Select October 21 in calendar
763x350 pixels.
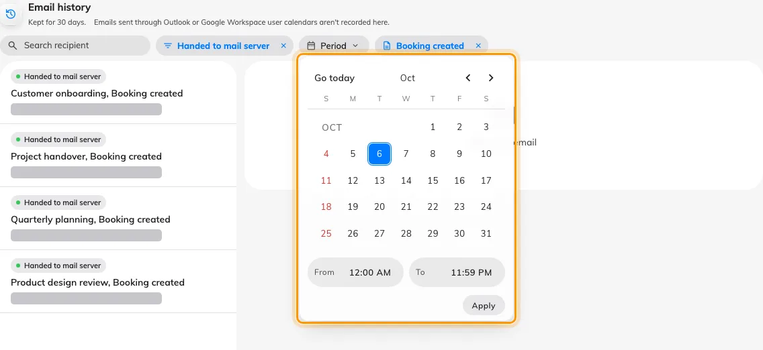click(x=406, y=207)
